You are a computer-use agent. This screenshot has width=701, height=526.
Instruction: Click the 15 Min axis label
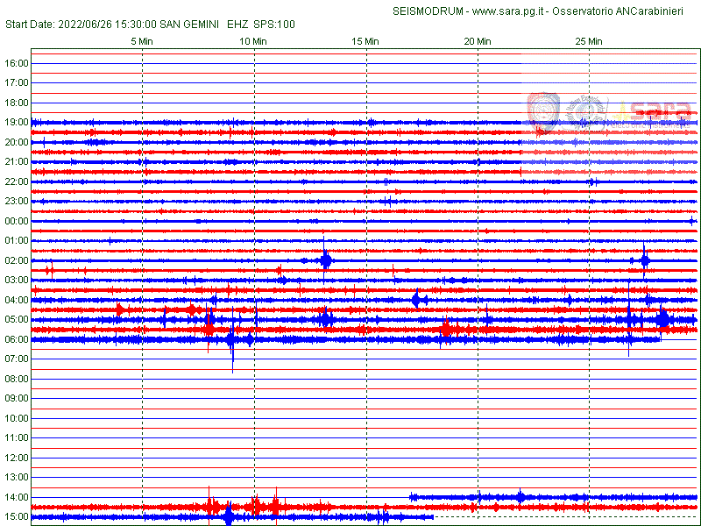tap(365, 41)
